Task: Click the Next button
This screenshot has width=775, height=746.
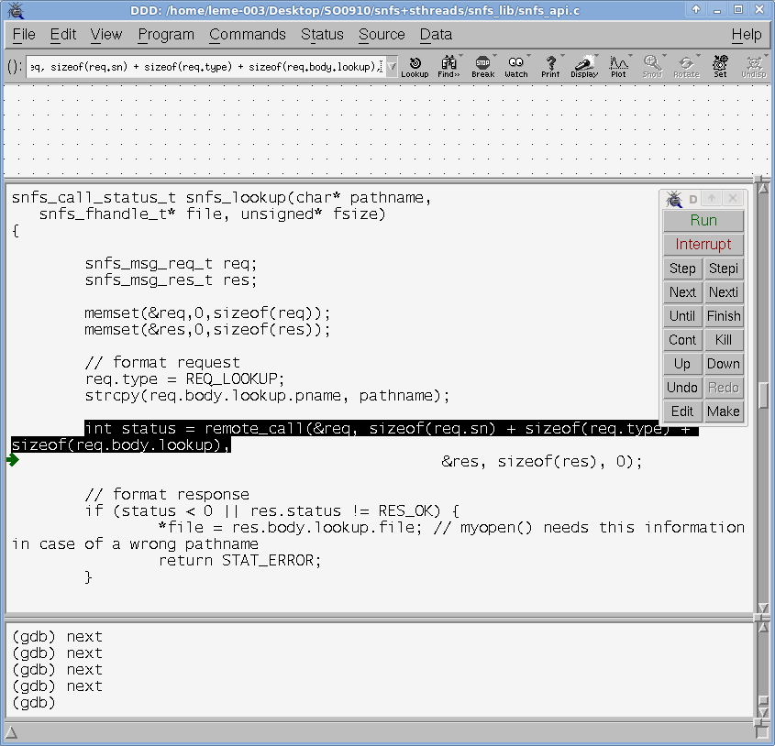Action: pos(682,292)
